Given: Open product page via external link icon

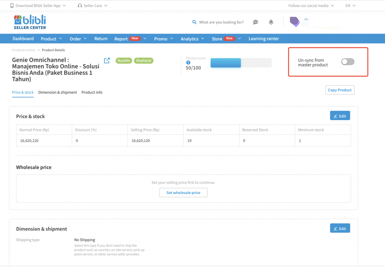Looking at the screenshot, I should (x=107, y=61).
